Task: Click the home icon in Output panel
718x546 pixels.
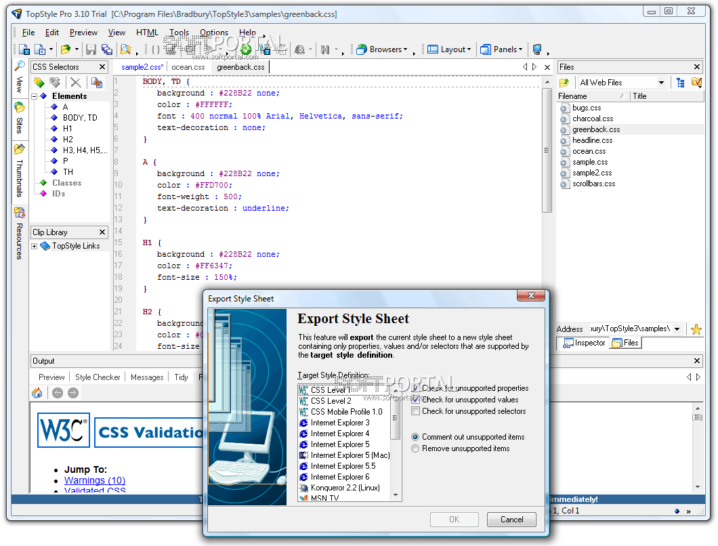Action: pyautogui.click(x=37, y=393)
